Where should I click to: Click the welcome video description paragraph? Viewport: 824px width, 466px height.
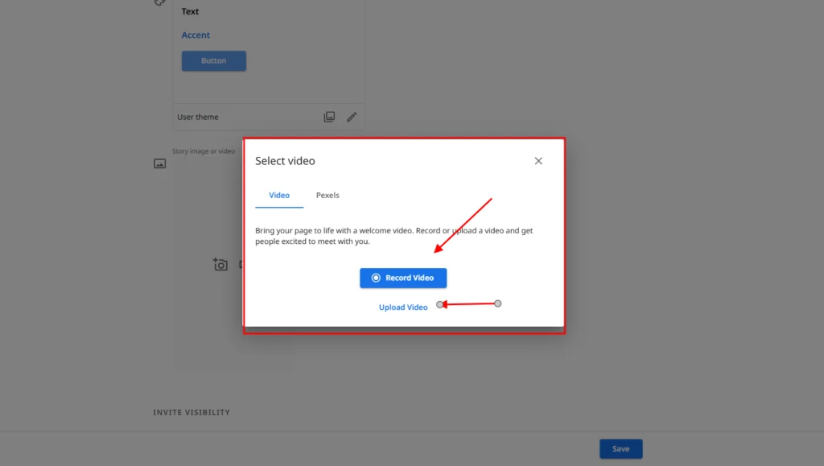393,236
